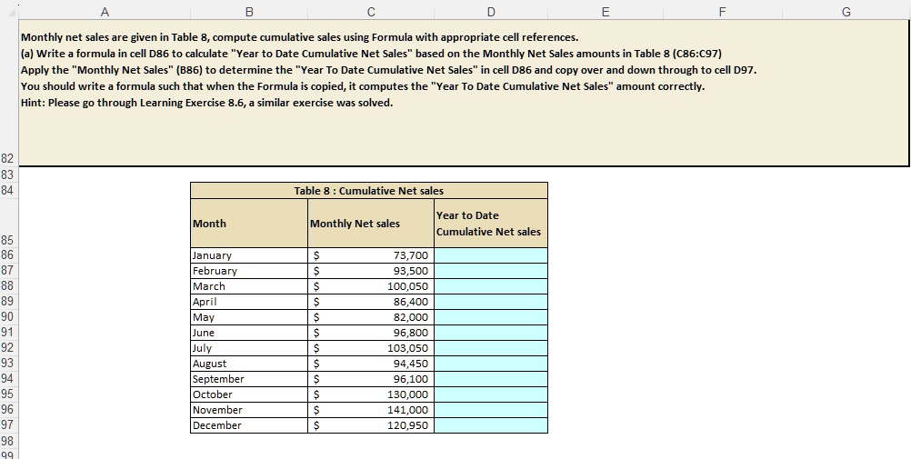Click the April cell
This screenshot has height=459, width=911.
point(249,302)
